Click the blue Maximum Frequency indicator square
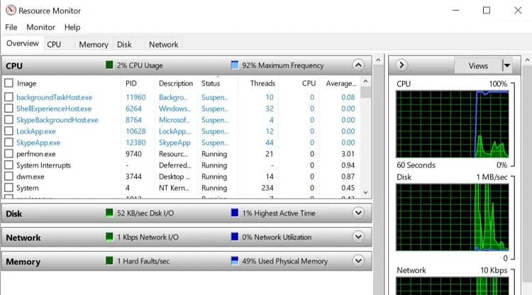The image size is (532, 295). click(235, 65)
